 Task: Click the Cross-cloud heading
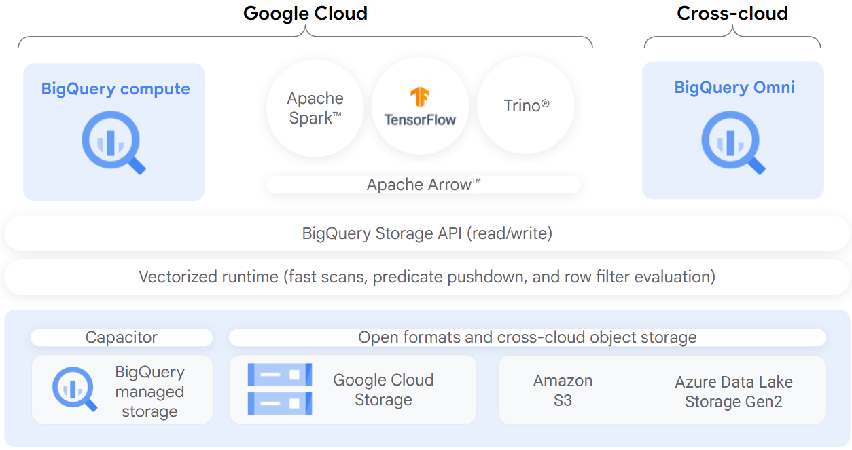732,14
